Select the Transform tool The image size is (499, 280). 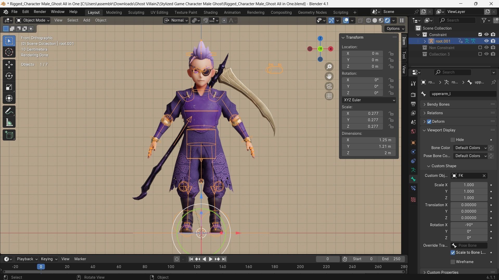click(9, 98)
